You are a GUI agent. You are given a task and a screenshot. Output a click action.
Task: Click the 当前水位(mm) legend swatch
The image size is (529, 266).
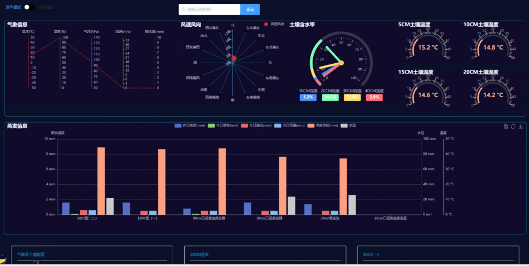click(310, 126)
